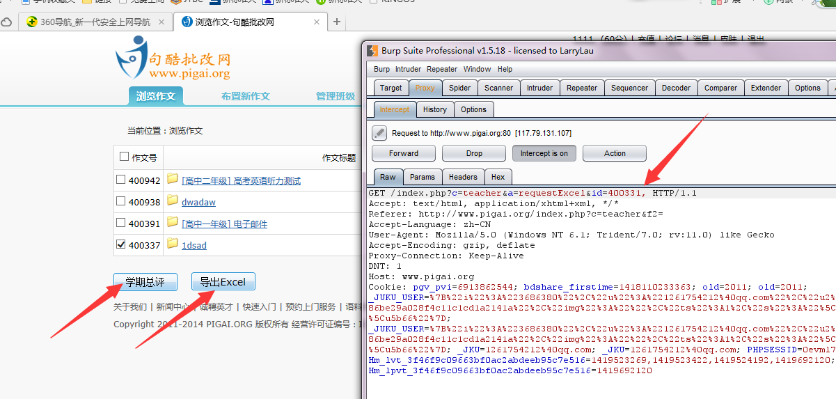Click the cloud icon left of browser tabs
Viewport: 836px width, 399px height.
6,22
